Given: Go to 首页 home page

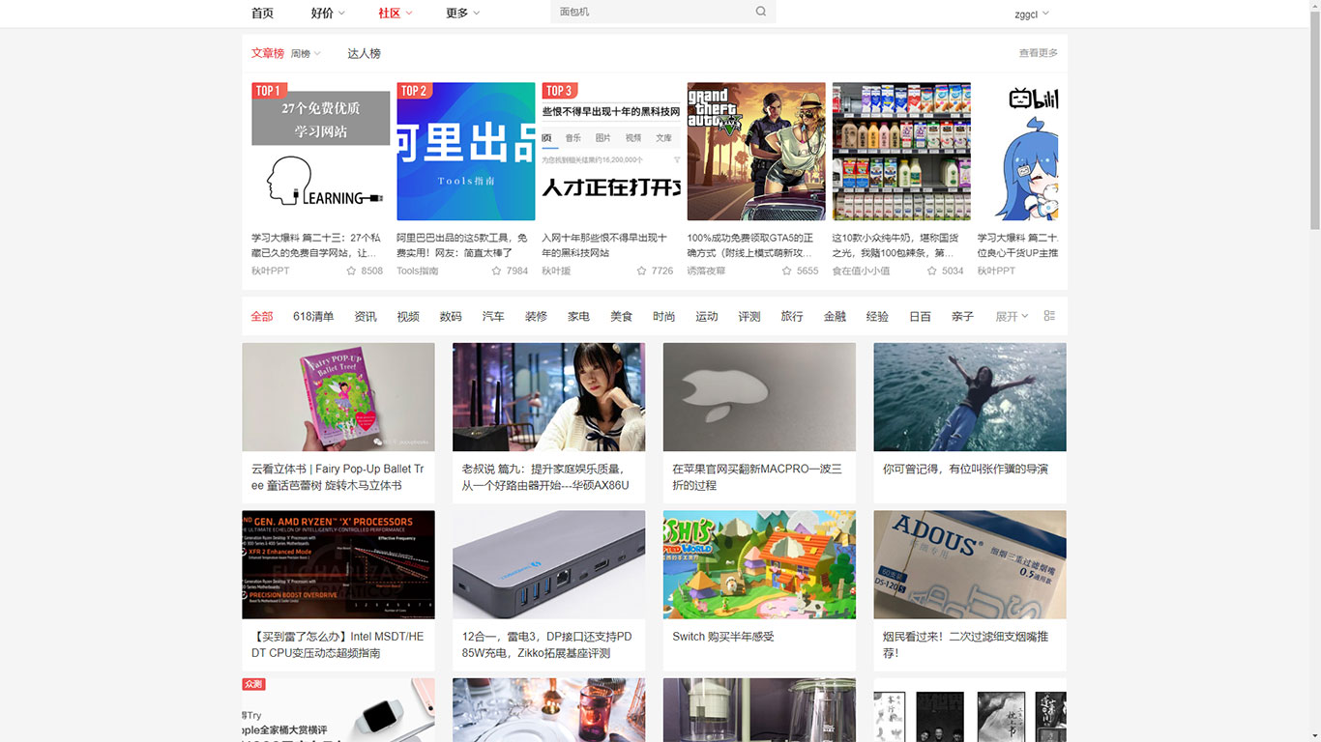Looking at the screenshot, I should coord(262,13).
